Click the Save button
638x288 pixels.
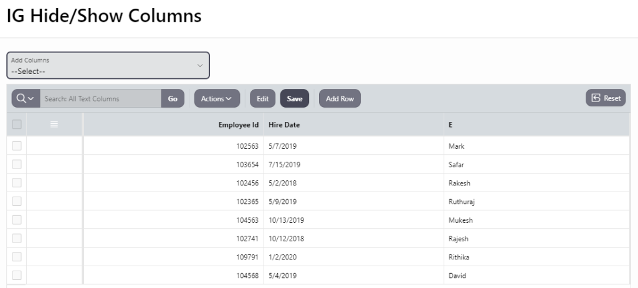coord(295,98)
